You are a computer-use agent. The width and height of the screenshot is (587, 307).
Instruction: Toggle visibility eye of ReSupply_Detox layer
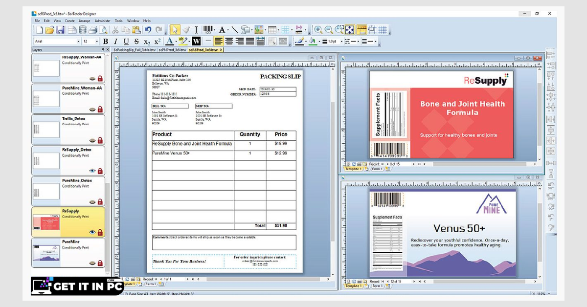(92, 171)
